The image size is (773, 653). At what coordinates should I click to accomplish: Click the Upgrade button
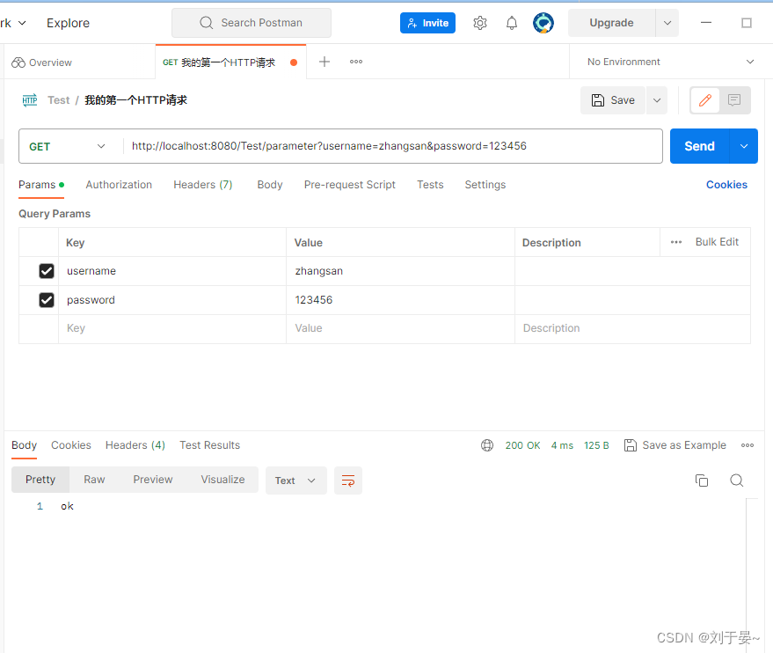pyautogui.click(x=611, y=23)
